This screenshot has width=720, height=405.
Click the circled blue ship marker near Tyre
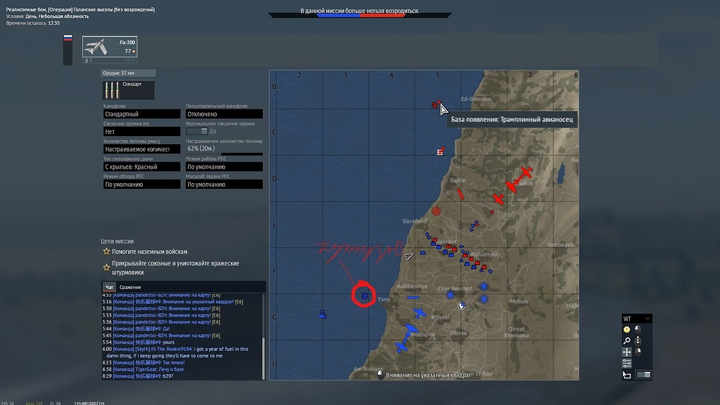tap(364, 296)
